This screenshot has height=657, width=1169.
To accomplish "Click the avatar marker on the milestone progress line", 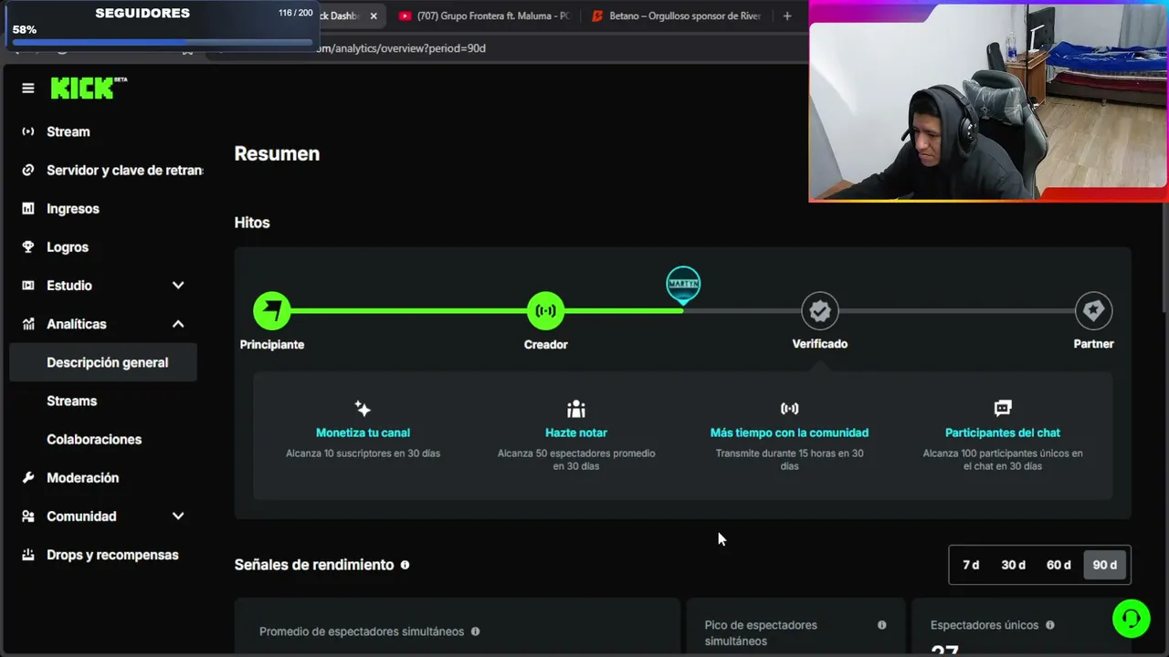I will (683, 285).
